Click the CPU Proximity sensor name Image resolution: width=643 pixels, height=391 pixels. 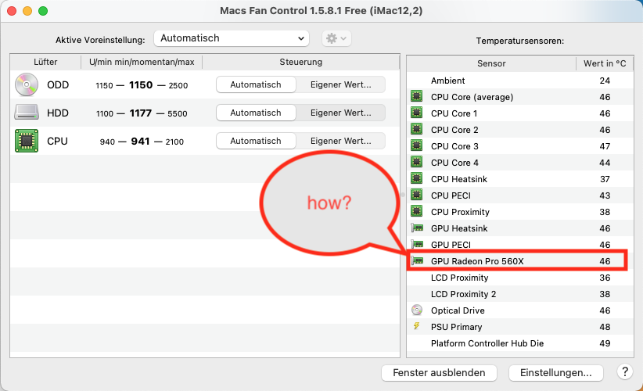coord(460,212)
